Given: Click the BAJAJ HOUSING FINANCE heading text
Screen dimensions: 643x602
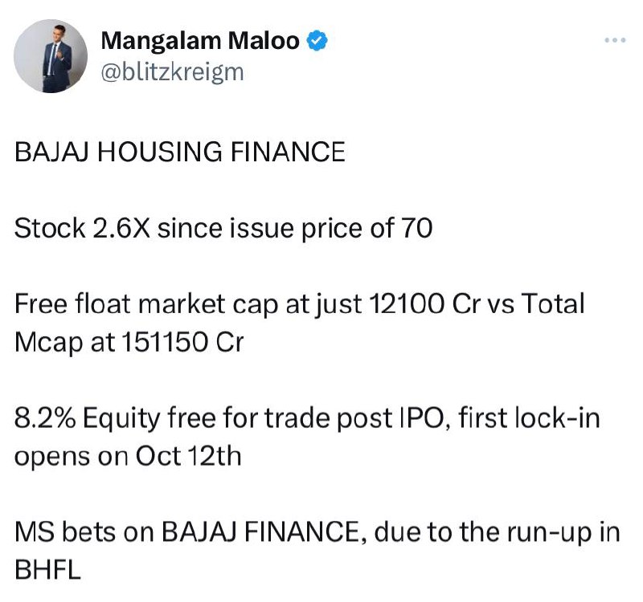Looking at the screenshot, I should coord(179,152).
